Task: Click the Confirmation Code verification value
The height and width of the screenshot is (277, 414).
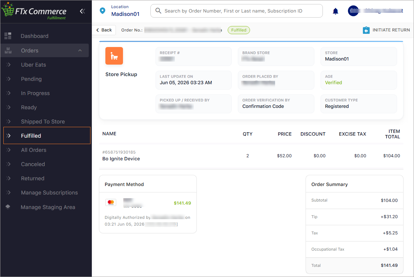Action: pos(263,106)
